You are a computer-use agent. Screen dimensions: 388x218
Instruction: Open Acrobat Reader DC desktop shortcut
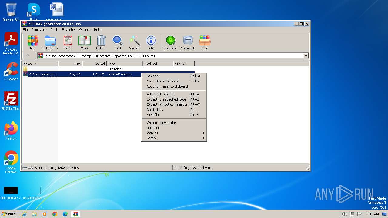pyautogui.click(x=11, y=44)
